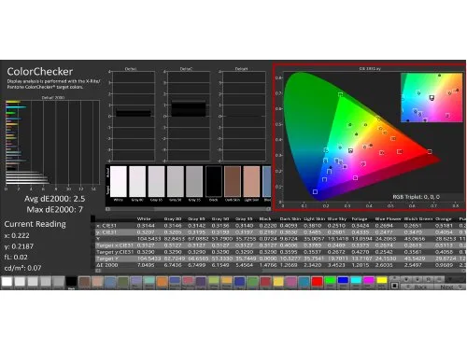
Task: Select the cyan swatch in bottom strip
Action: tap(356, 281)
